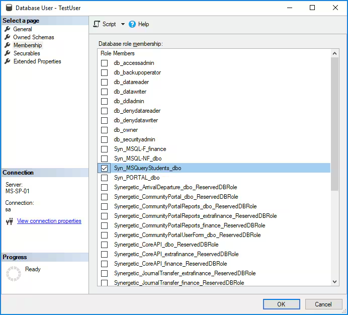The image size is (348, 315).
Task: Click the Ready status text
Action: click(x=33, y=269)
